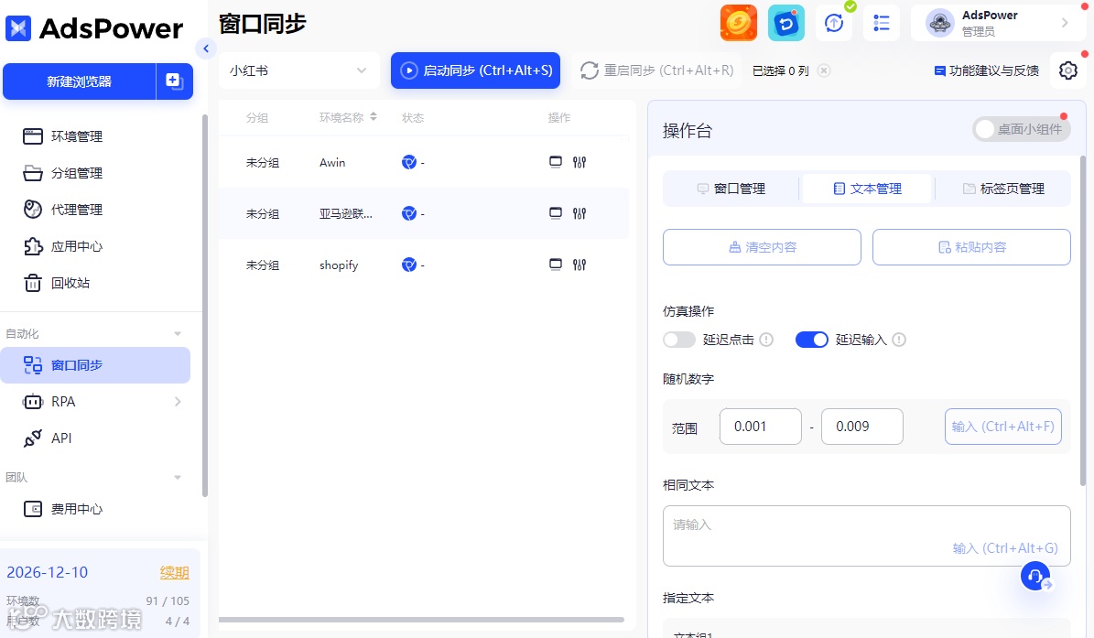This screenshot has height=638, width=1094.
Task: Open the account menu chevron
Action: 1065,23
